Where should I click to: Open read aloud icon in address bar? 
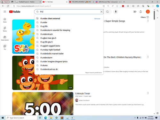[113, 6]
